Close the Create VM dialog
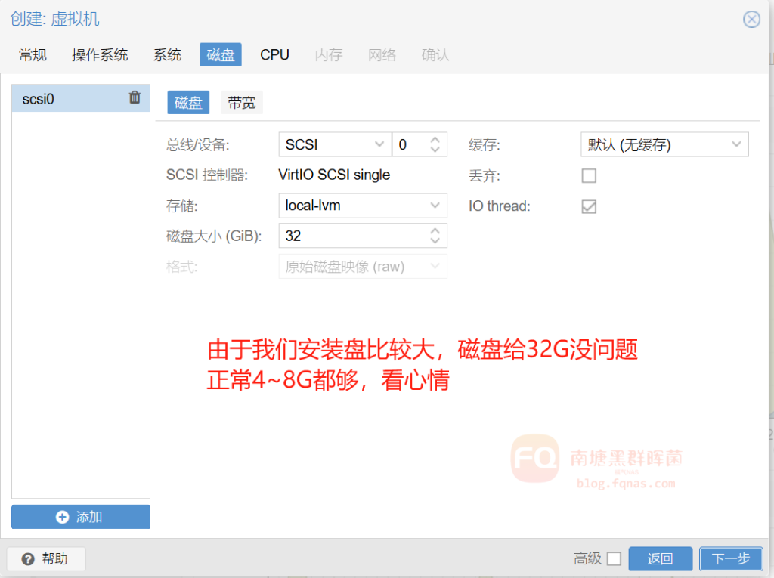Screen dimensions: 774x578 751,20
